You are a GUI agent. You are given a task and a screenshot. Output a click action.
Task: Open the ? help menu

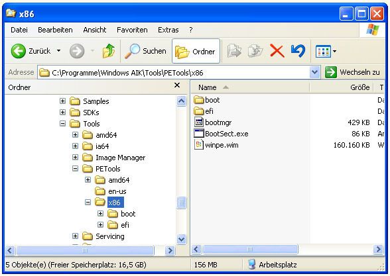pyautogui.click(x=191, y=30)
